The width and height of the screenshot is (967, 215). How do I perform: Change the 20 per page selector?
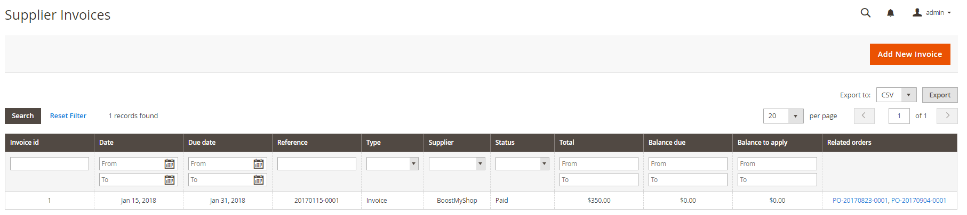(x=795, y=116)
